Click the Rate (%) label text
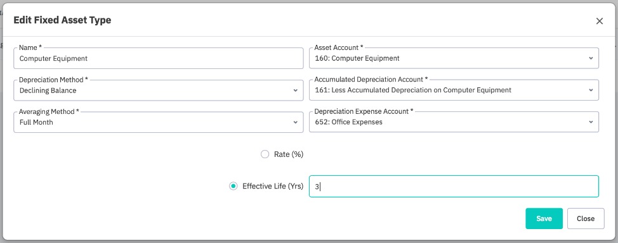This screenshot has width=618, height=243. 289,154
